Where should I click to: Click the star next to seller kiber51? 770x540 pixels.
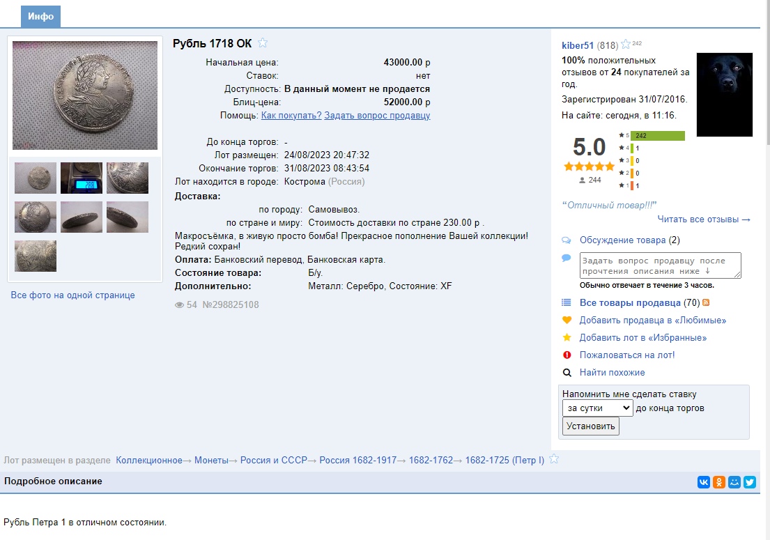coord(626,45)
